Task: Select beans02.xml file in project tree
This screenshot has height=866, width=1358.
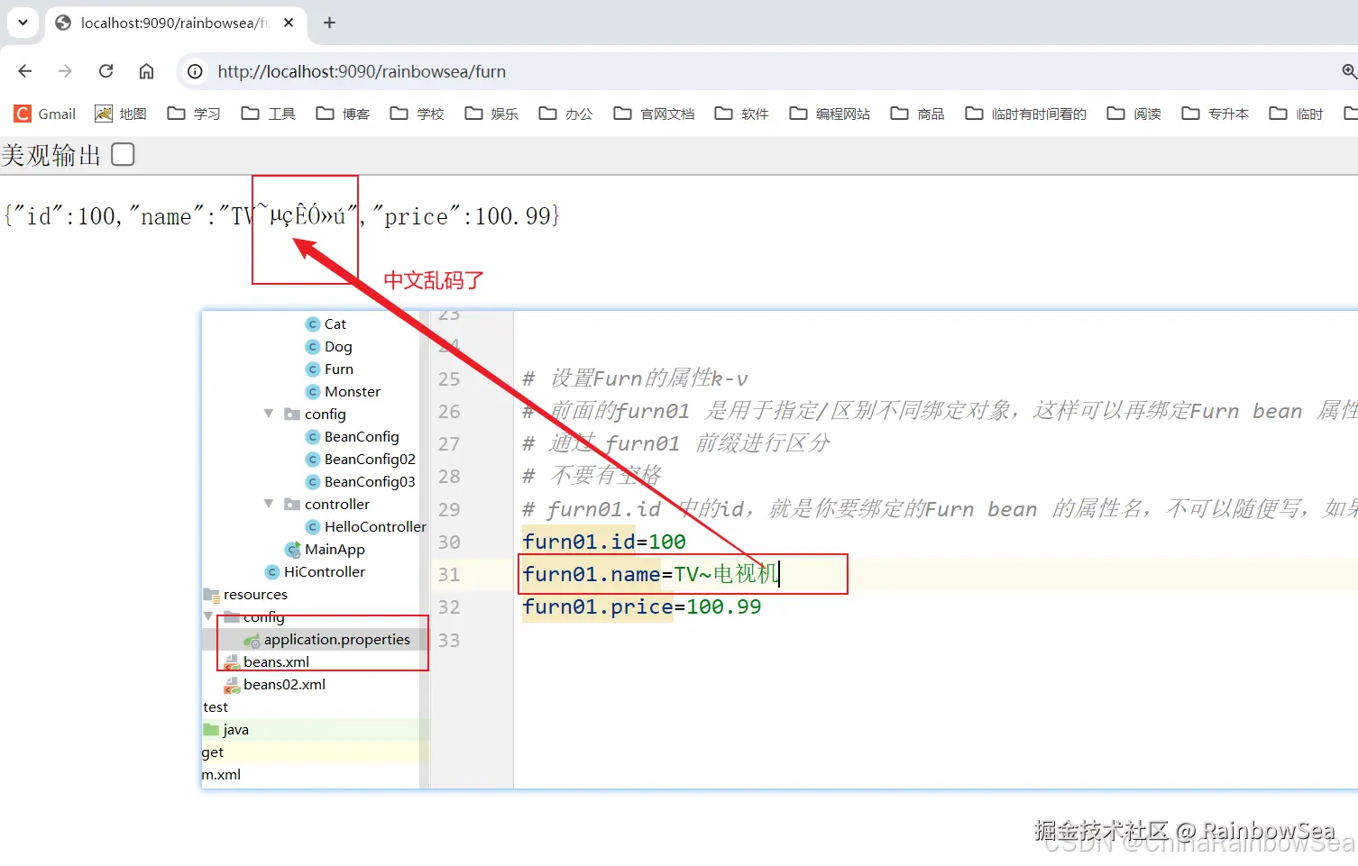Action: point(274,684)
